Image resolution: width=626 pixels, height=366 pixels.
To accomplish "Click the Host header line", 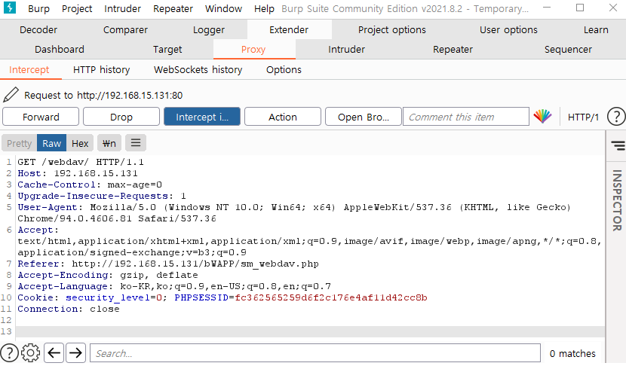I will point(78,173).
